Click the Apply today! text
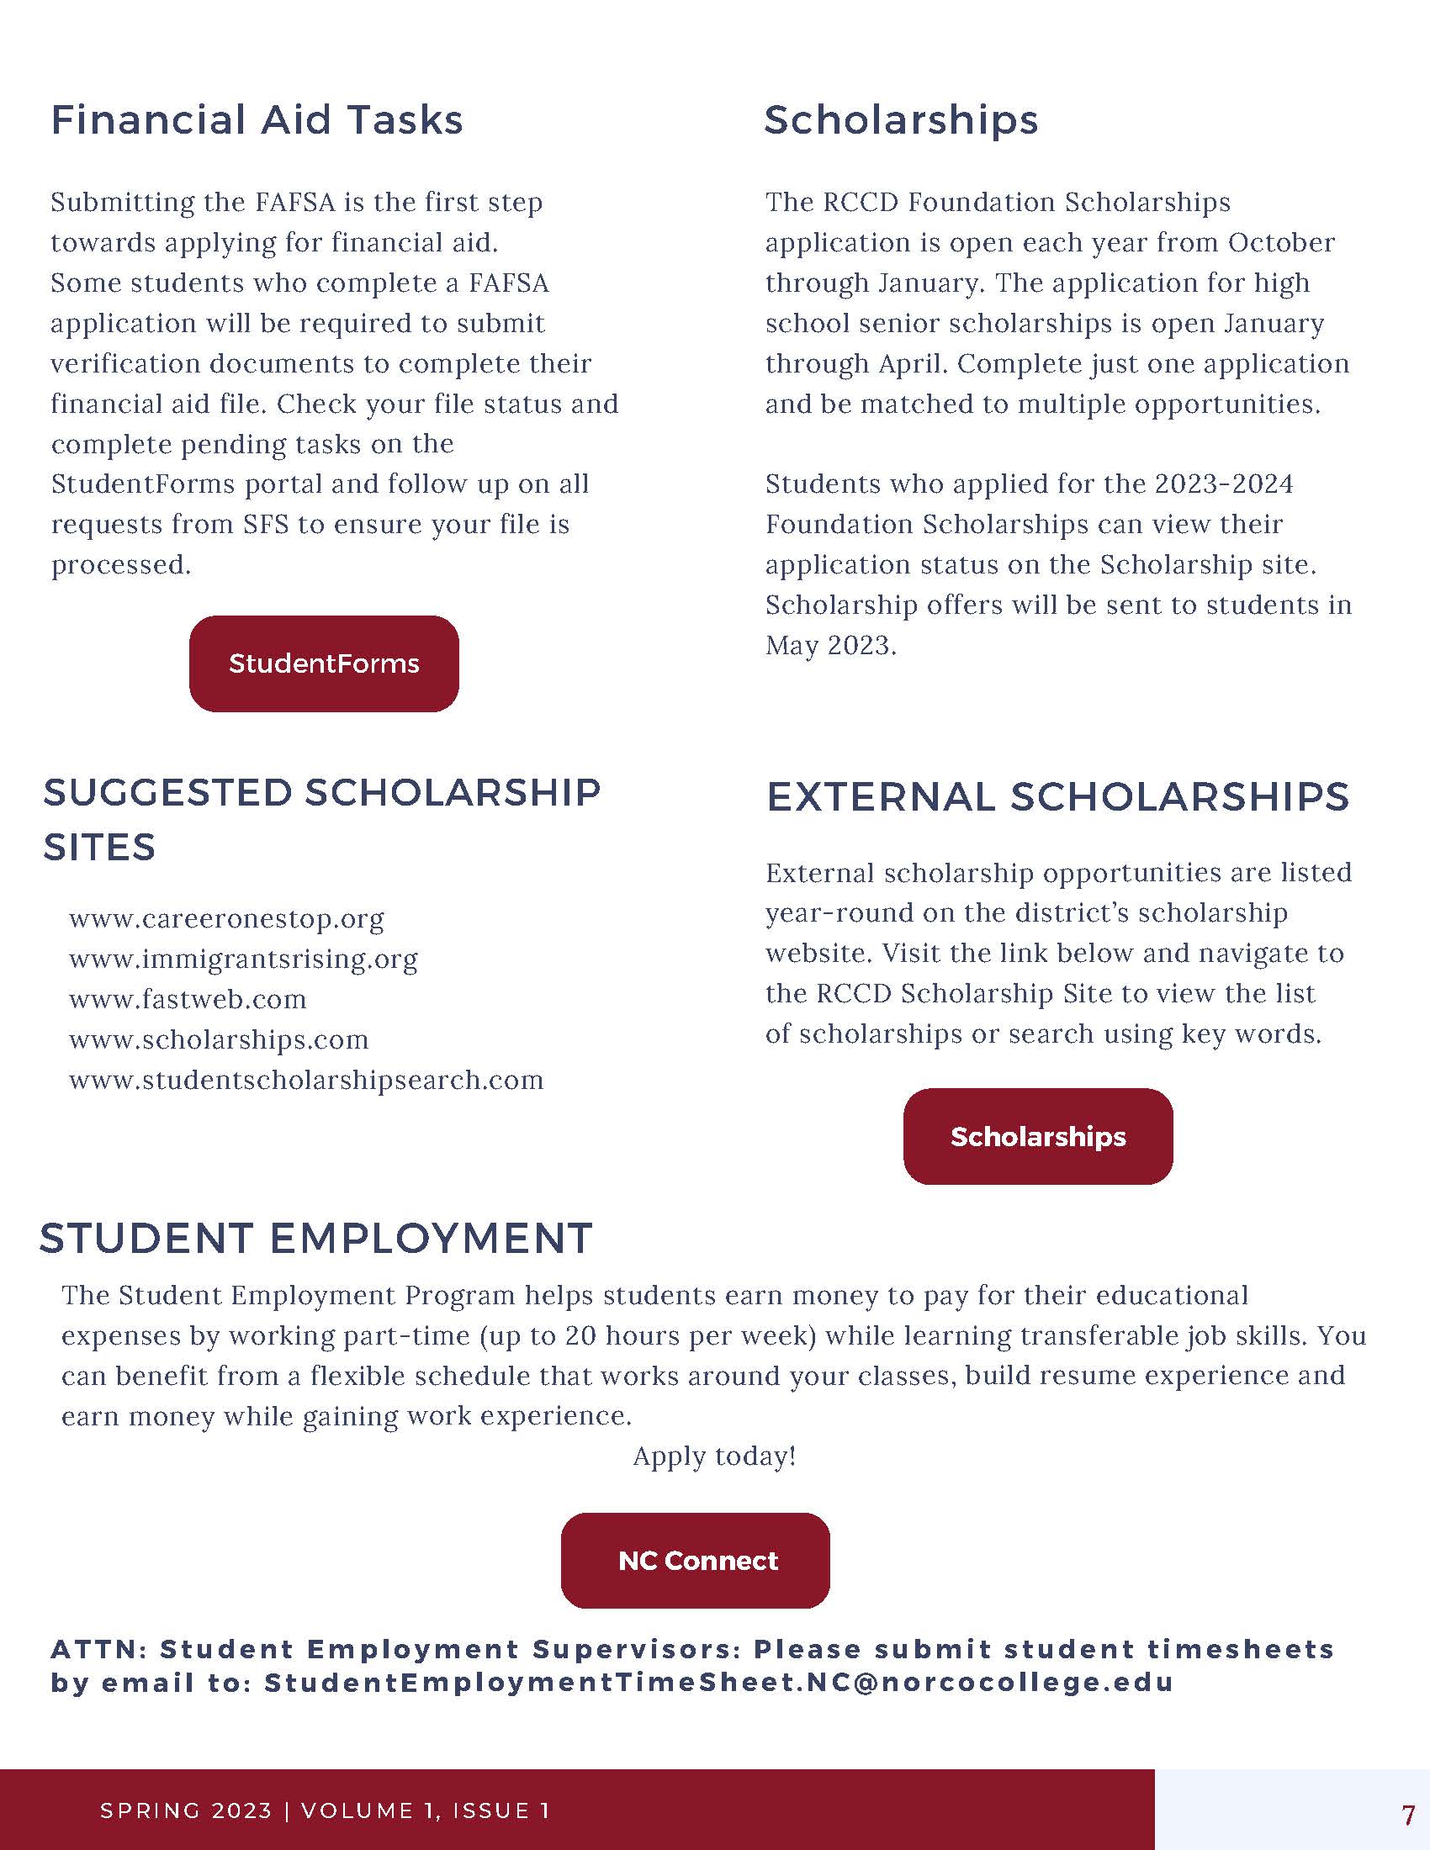The height and width of the screenshot is (1850, 1430). [715, 1456]
